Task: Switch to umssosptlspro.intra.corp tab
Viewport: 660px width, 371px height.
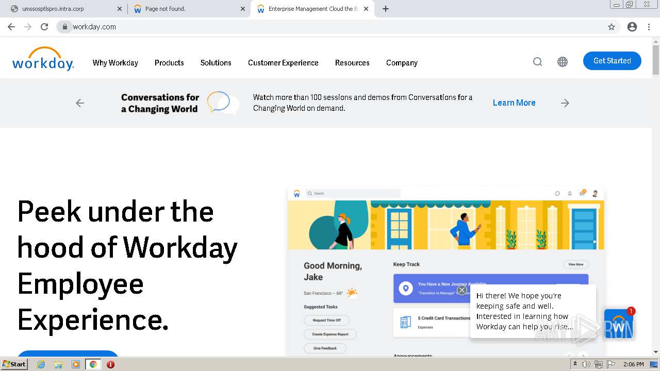Action: pos(65,9)
